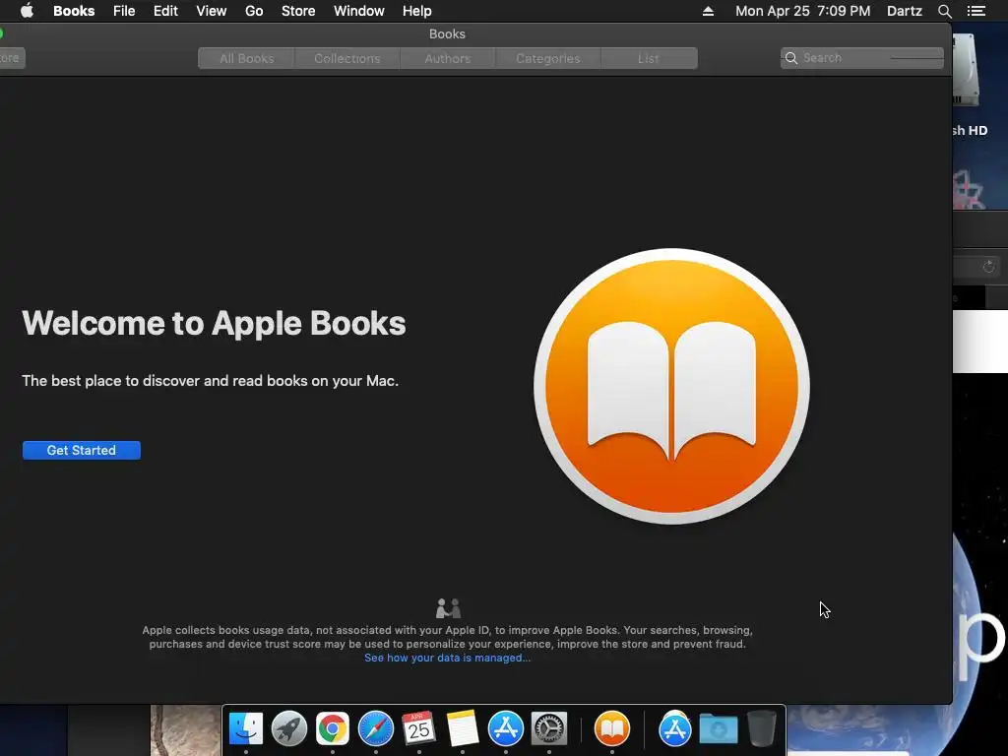
Task: Switch to the Categories tab
Action: point(547,58)
